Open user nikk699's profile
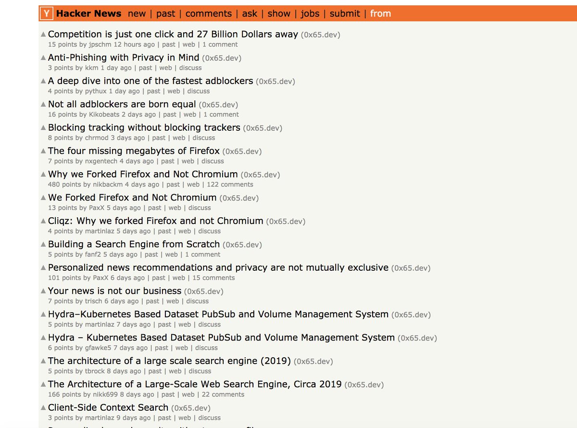 tap(105, 394)
